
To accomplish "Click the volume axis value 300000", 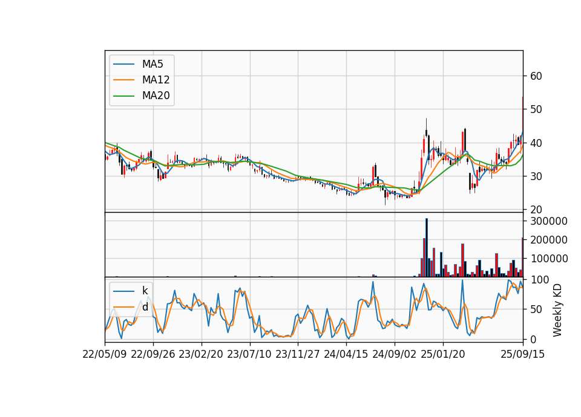I will (x=549, y=221).
